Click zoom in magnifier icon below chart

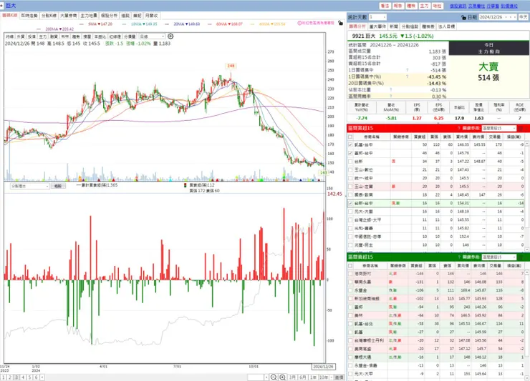283,377
